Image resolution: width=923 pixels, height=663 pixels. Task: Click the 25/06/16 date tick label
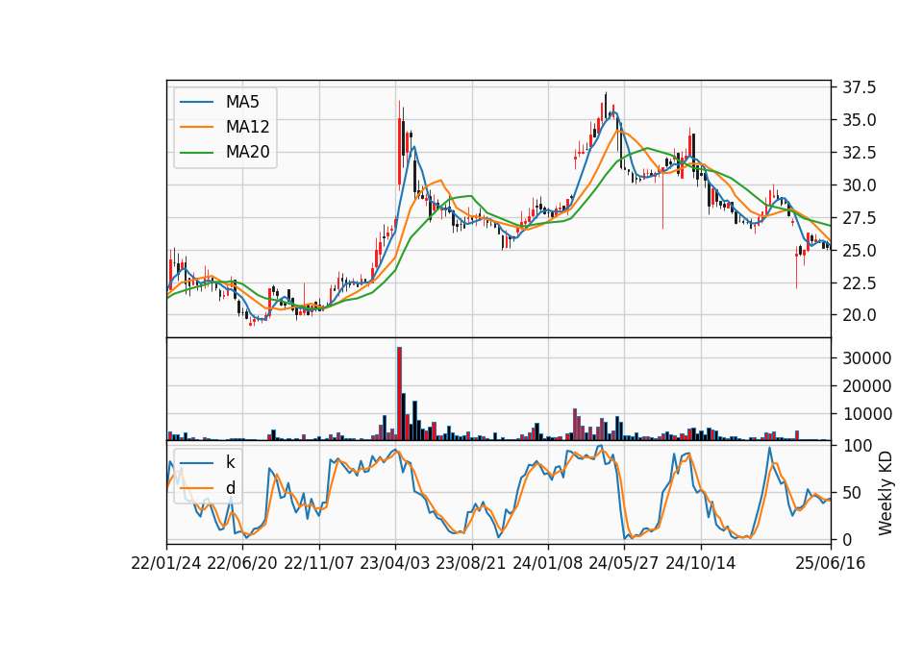(831, 563)
